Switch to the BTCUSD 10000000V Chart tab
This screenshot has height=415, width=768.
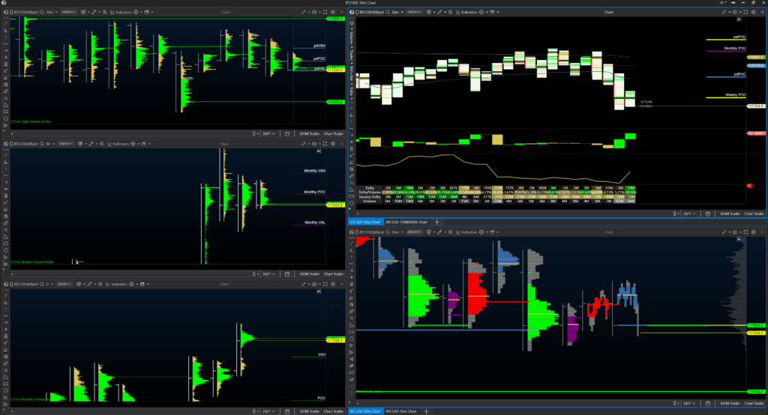coord(406,222)
